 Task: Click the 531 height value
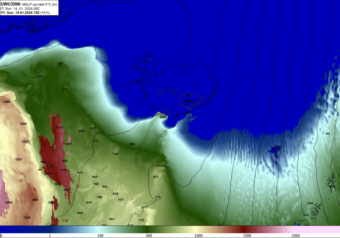point(61,64)
